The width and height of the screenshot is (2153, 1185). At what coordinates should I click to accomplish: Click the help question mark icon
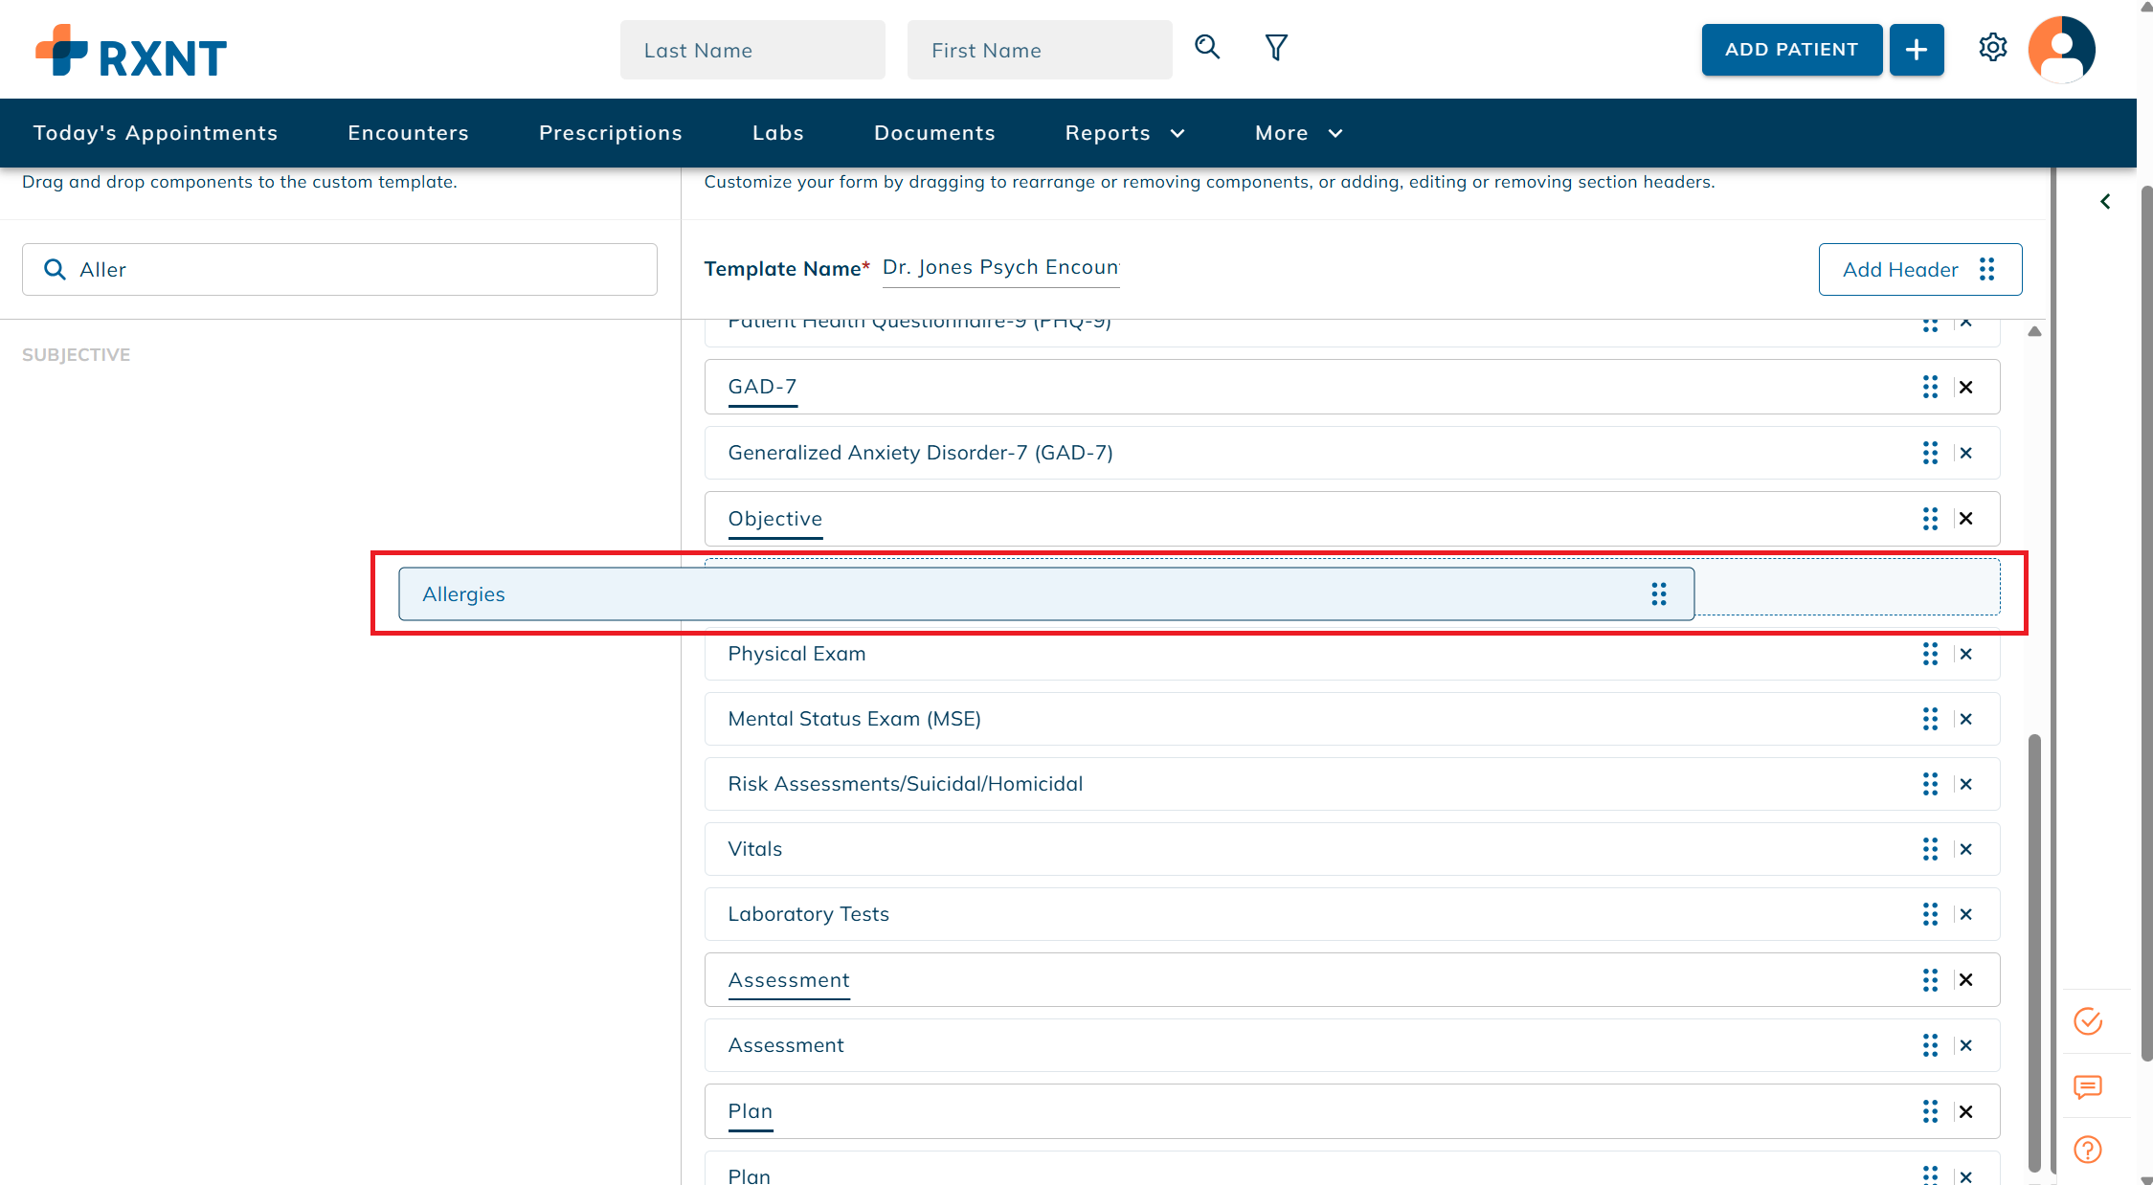pyautogui.click(x=2088, y=1150)
